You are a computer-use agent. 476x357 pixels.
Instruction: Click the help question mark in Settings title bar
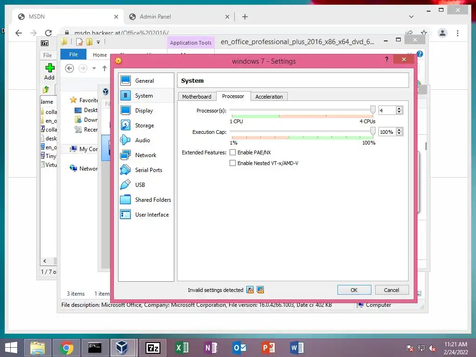pos(386,59)
